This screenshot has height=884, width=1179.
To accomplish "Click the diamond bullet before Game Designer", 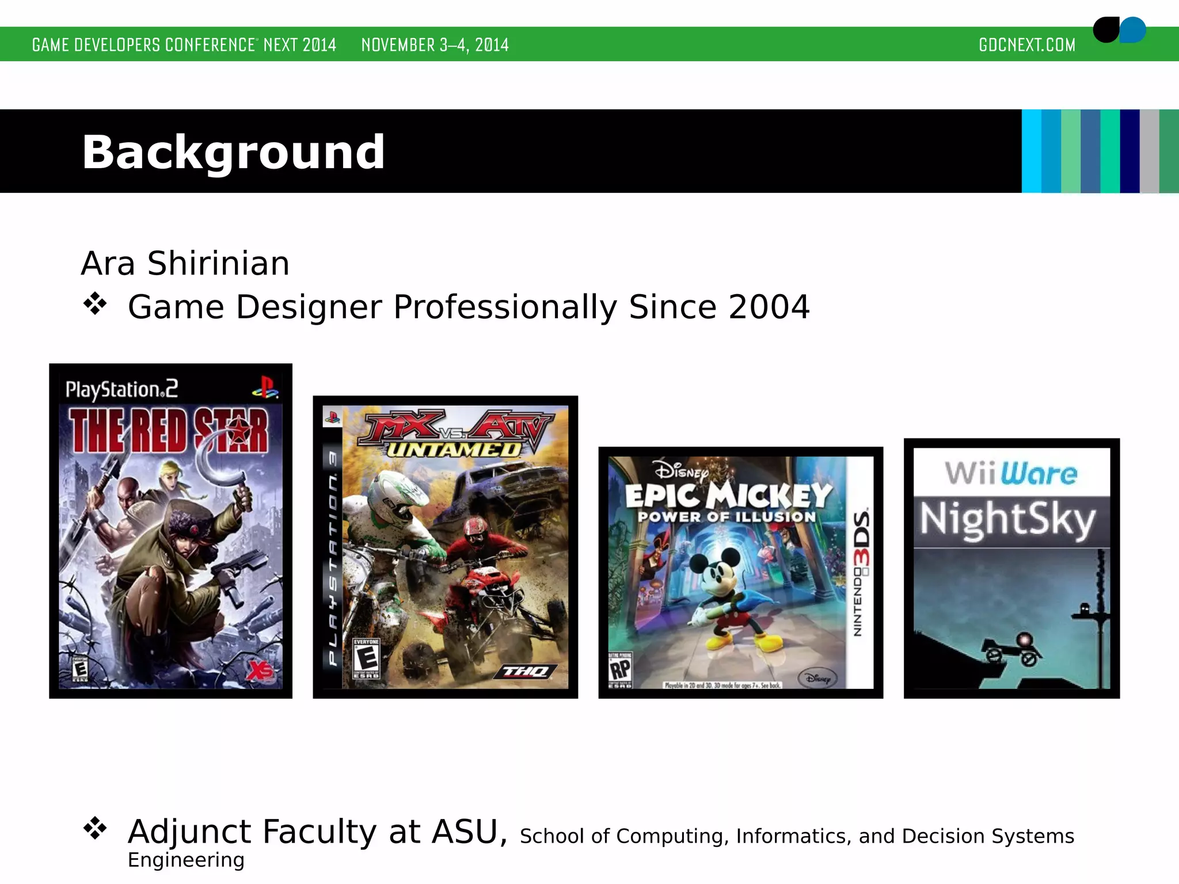I will click(95, 304).
